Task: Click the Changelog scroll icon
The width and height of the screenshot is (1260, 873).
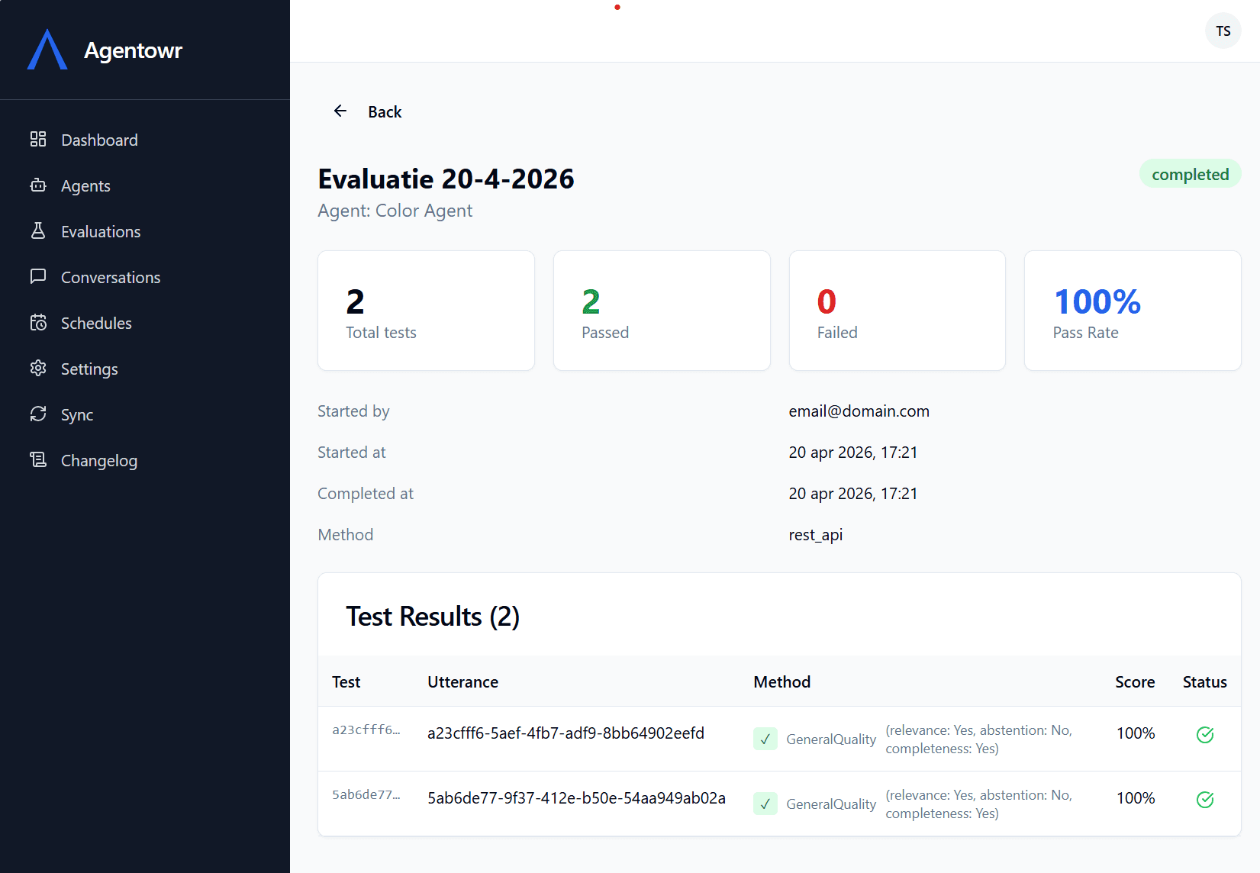Action: tap(38, 459)
